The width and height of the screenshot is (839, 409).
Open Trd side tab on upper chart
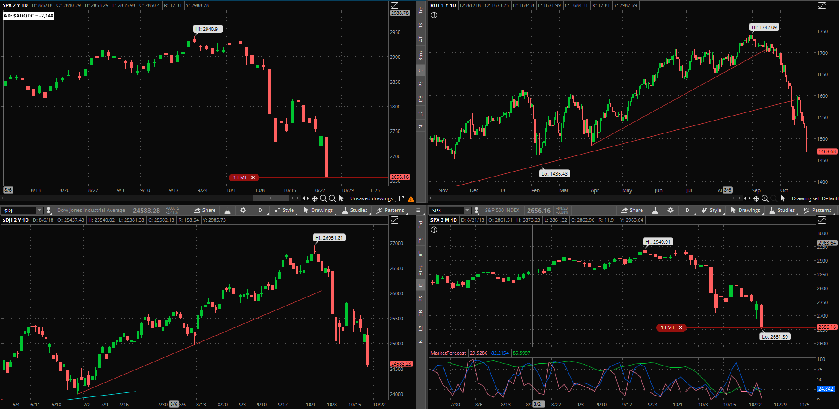[x=421, y=9]
